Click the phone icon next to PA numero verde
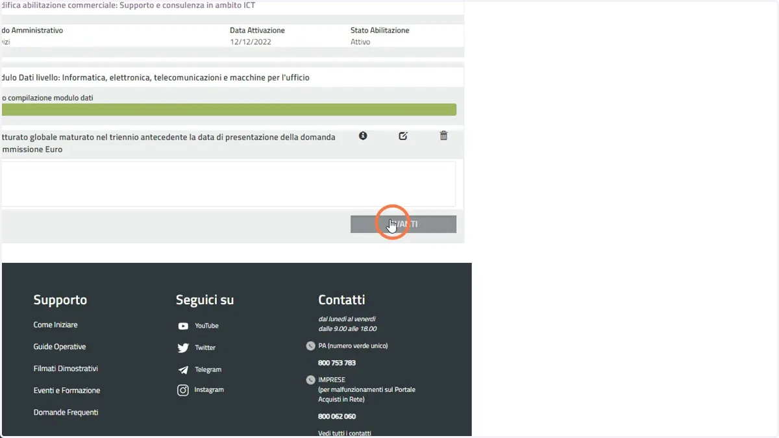This screenshot has height=438, width=779. pos(310,346)
